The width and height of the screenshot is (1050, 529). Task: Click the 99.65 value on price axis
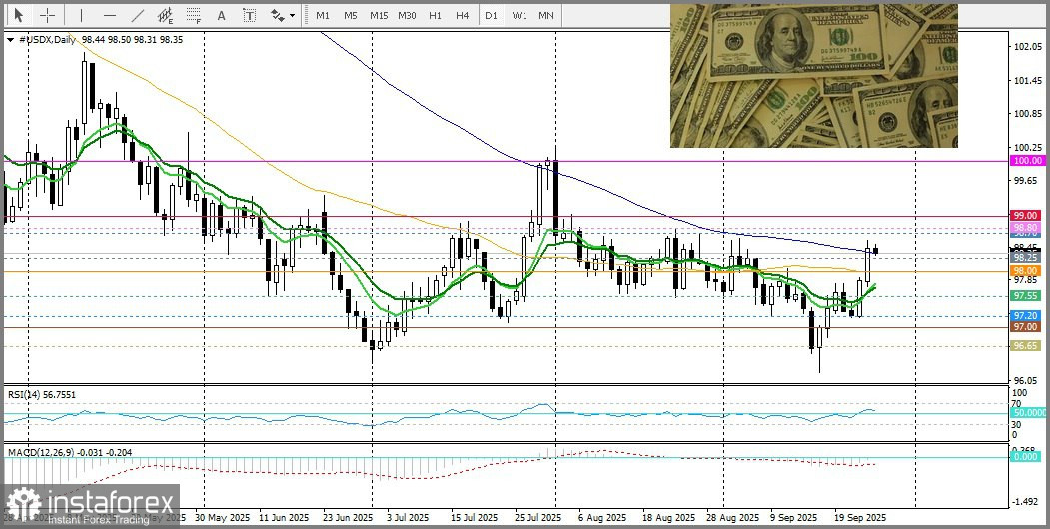(x=1027, y=180)
